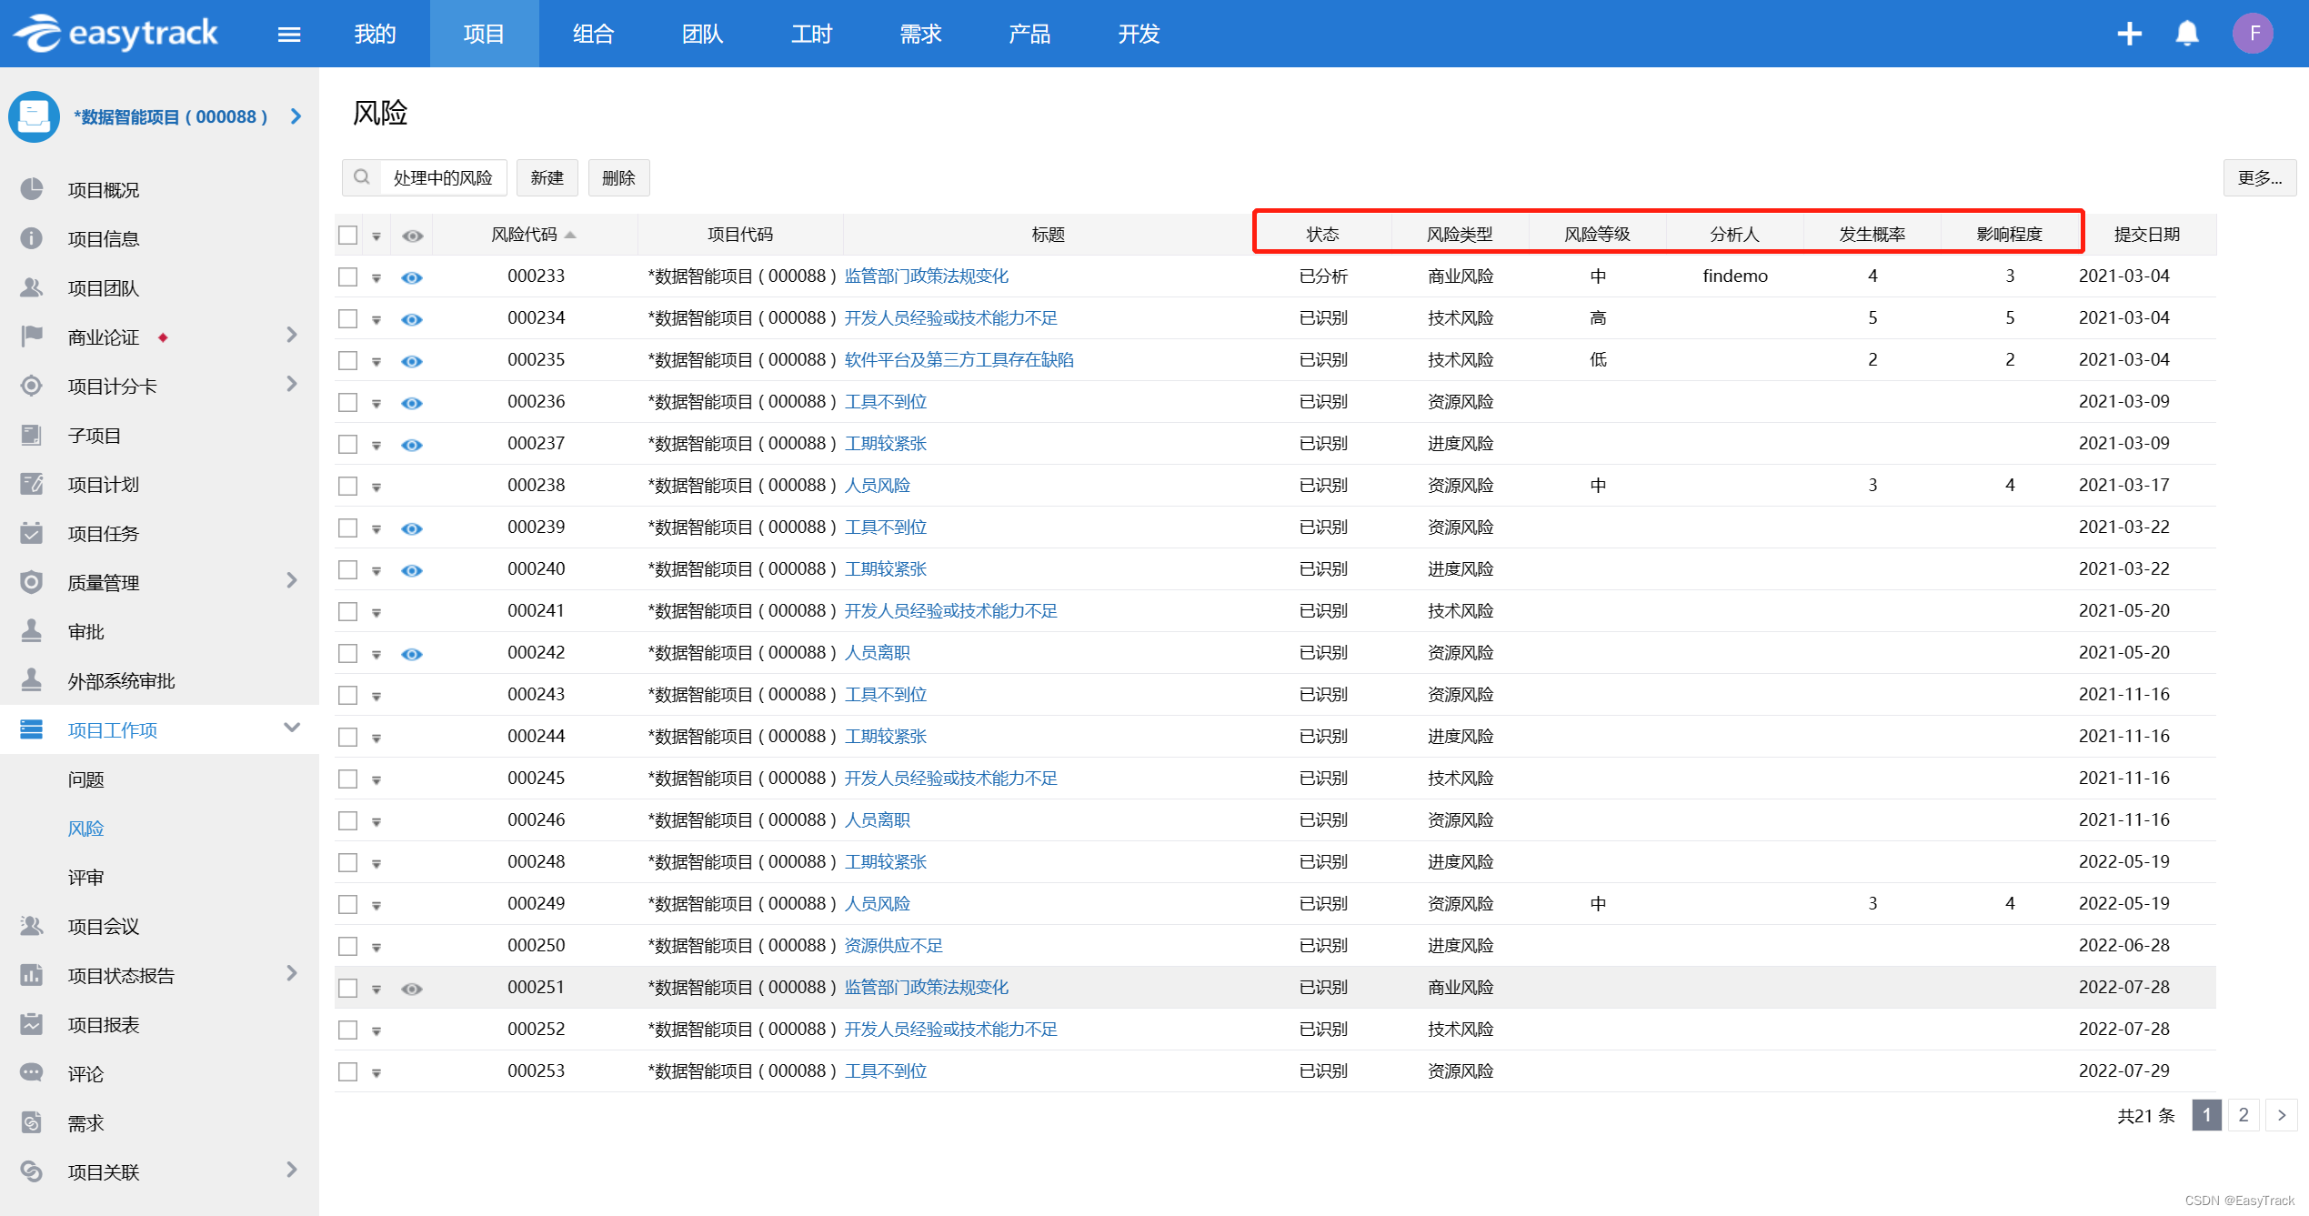Open the notifications bell

click(2187, 34)
